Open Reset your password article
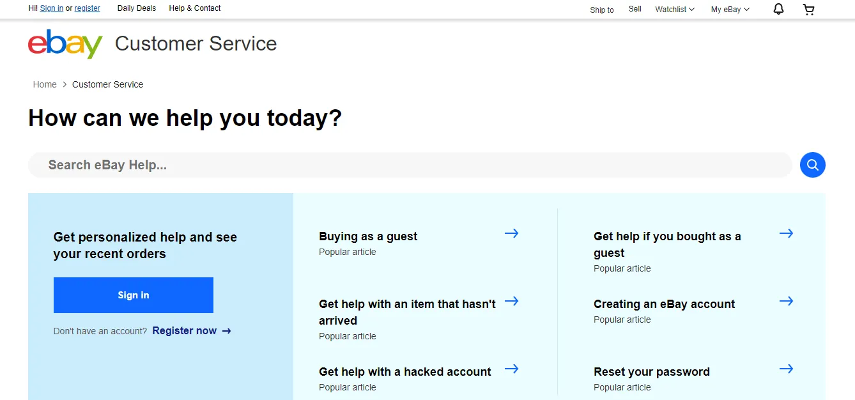The height and width of the screenshot is (400, 855). point(652,372)
